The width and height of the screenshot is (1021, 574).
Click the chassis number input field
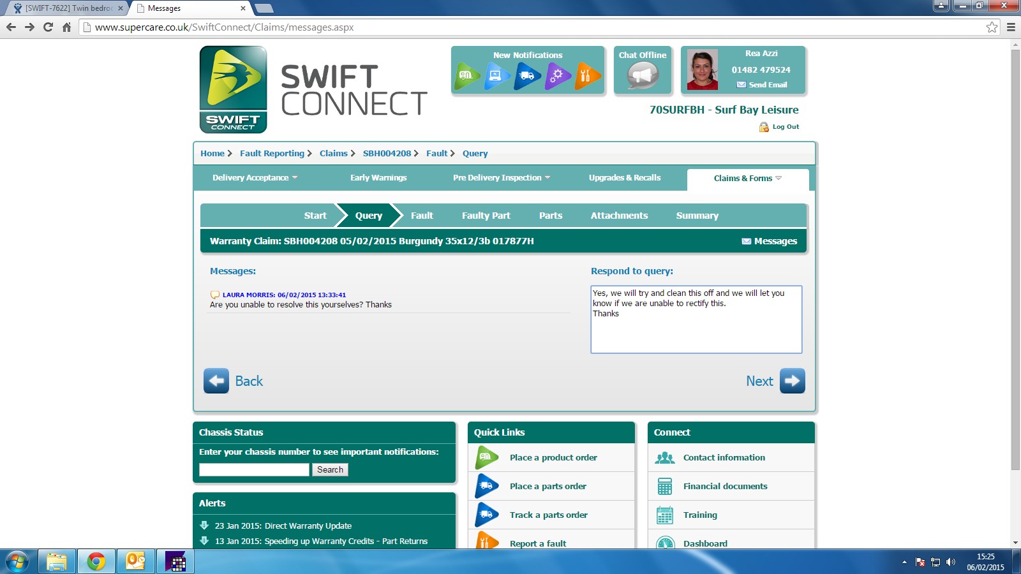[x=254, y=469]
